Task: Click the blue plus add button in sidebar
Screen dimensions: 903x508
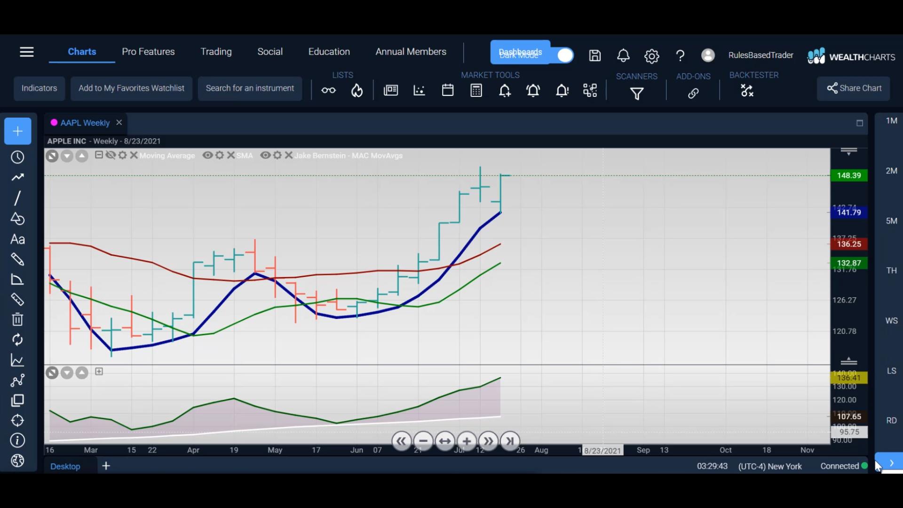Action: coord(18,131)
